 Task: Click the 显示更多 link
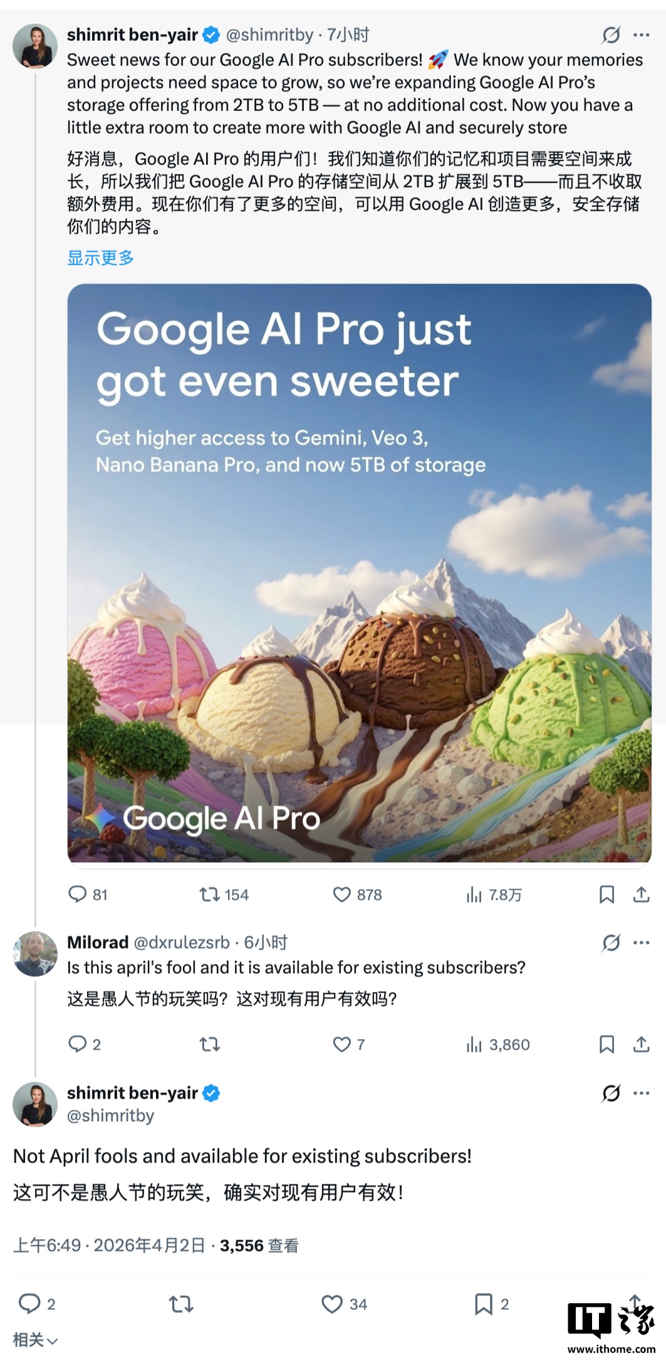pyautogui.click(x=100, y=258)
